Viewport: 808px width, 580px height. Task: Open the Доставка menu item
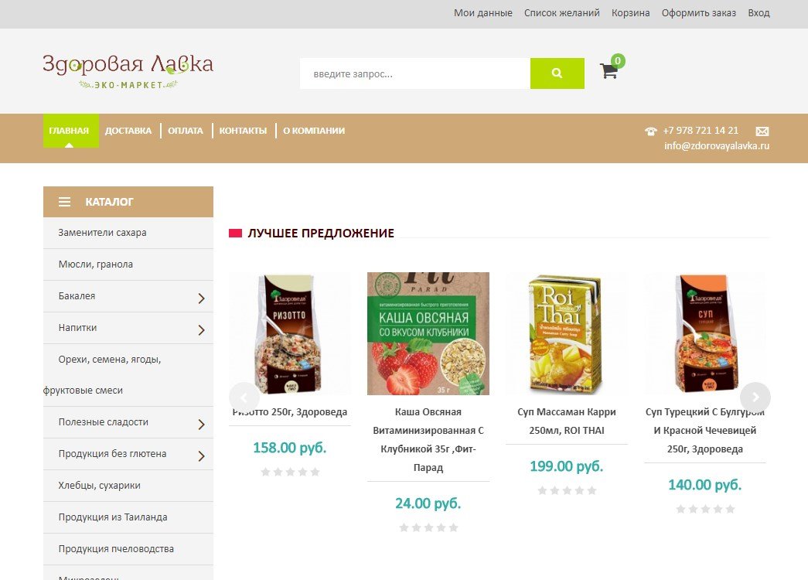coord(128,131)
